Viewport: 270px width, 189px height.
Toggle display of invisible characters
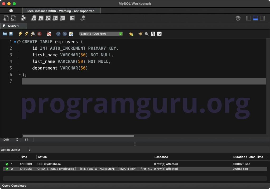point(153,34)
